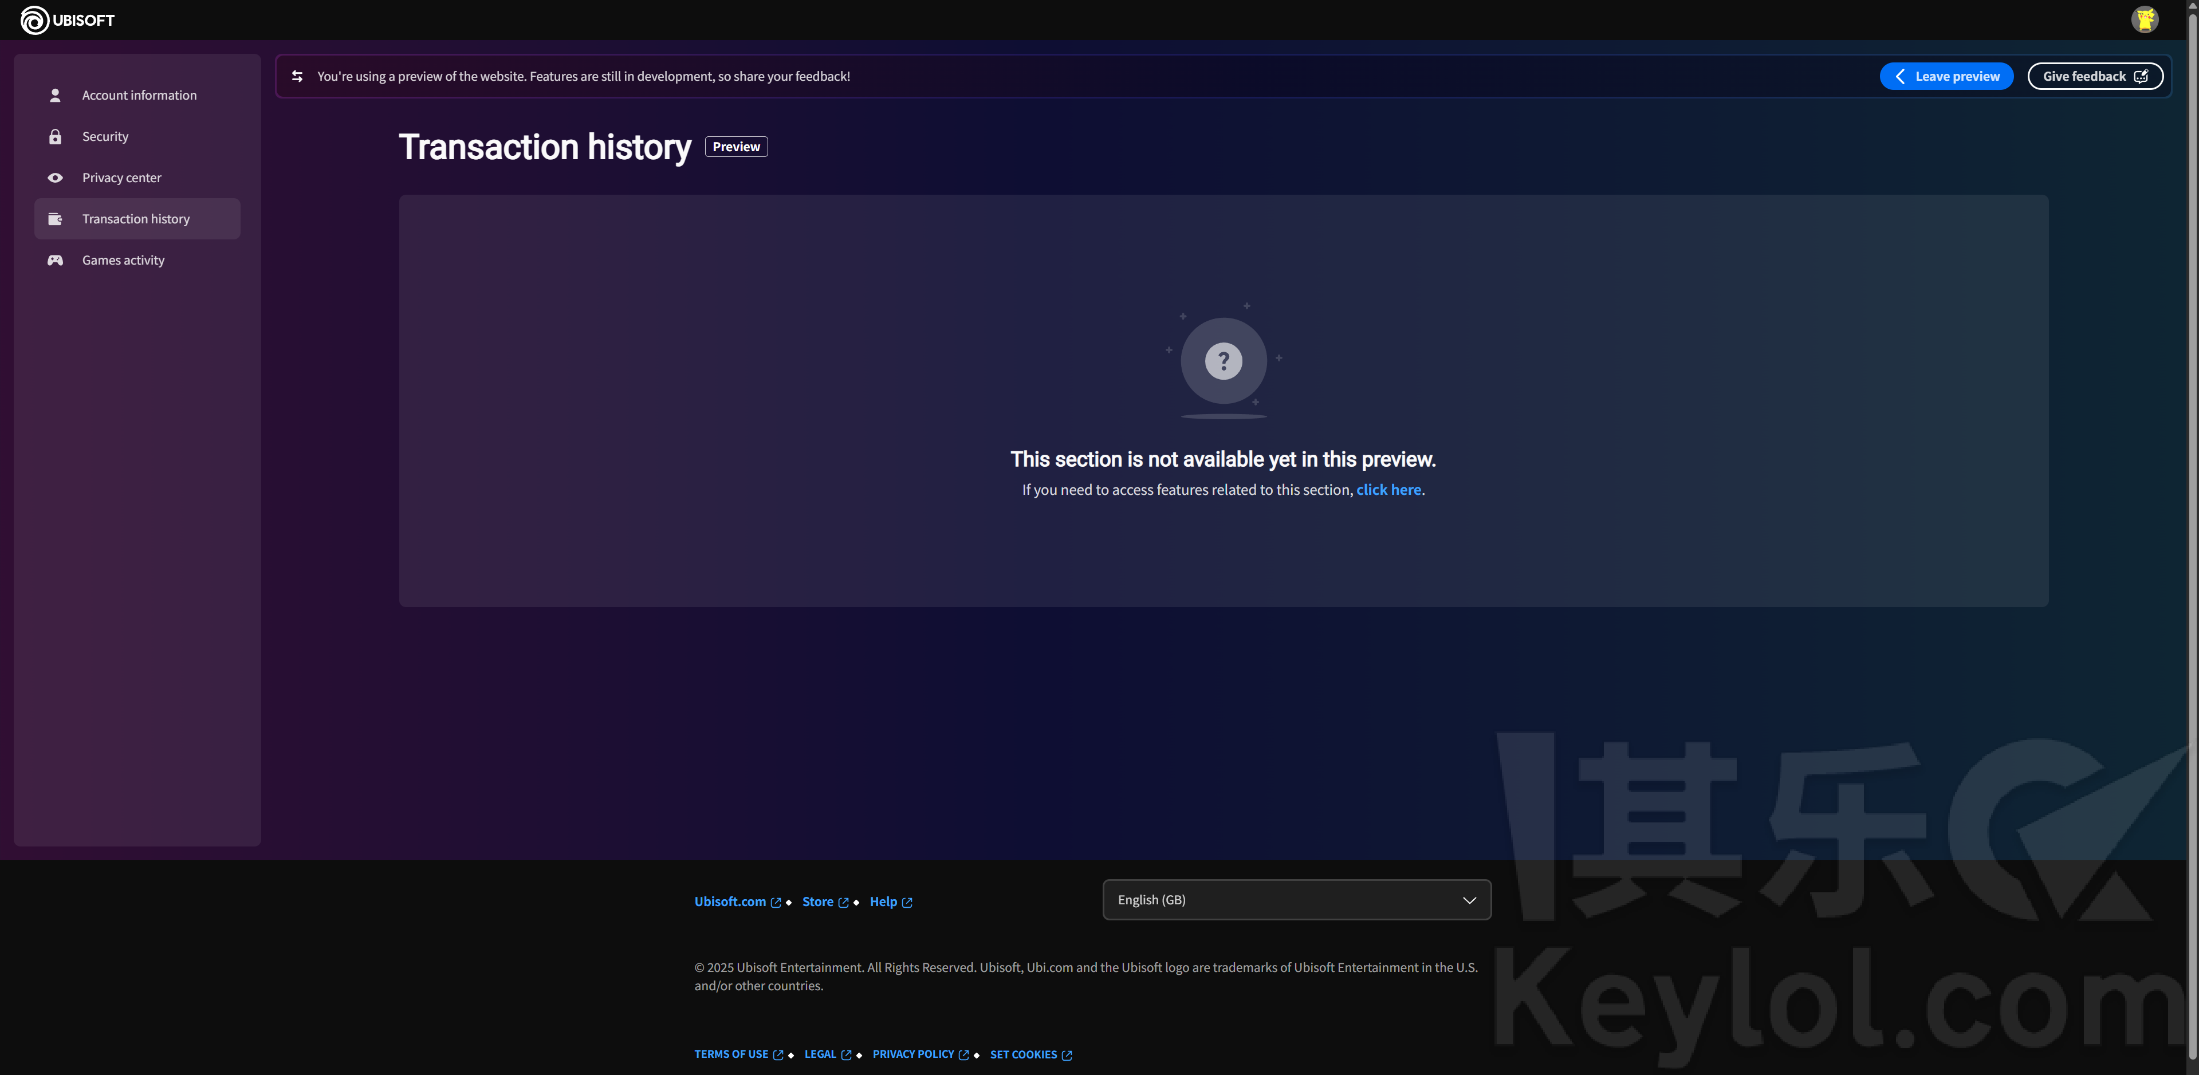Click the Games activity controller icon

56,261
